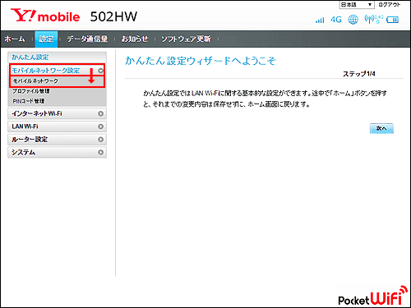Viewport: 411px width, 308px height.
Task: Click the arrow icon beside ルーター設定
Action: (x=100, y=140)
